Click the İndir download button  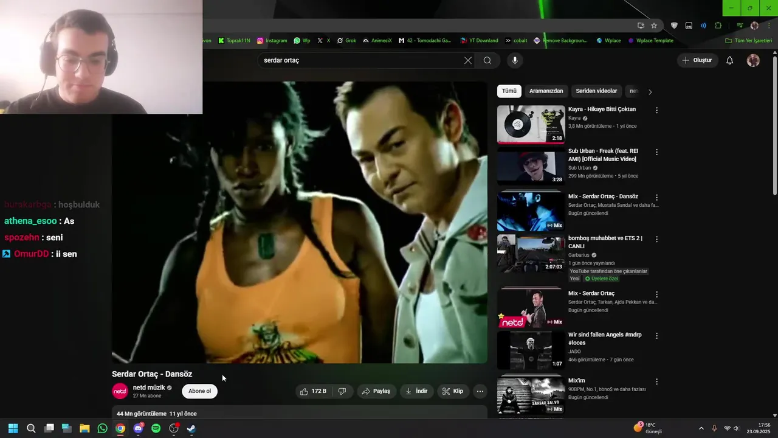coord(417,391)
